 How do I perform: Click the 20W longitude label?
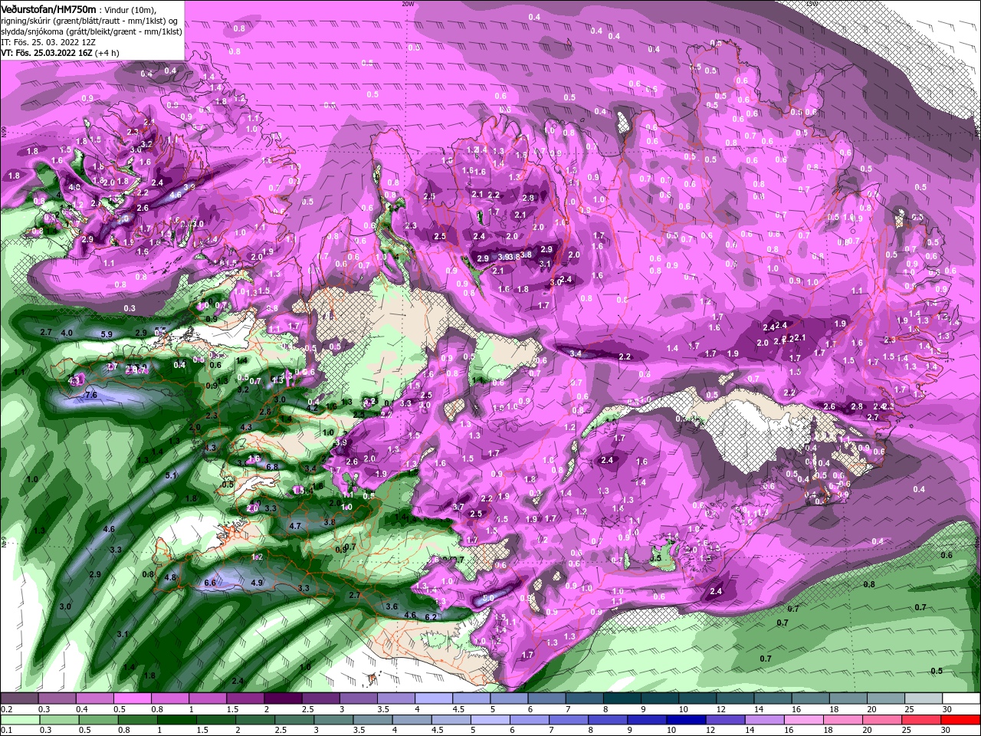(408, 3)
